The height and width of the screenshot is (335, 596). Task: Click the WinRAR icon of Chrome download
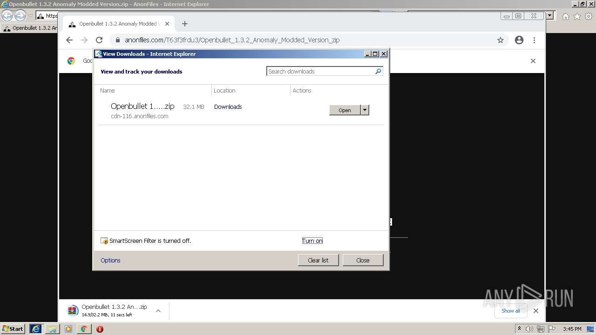pos(72,311)
